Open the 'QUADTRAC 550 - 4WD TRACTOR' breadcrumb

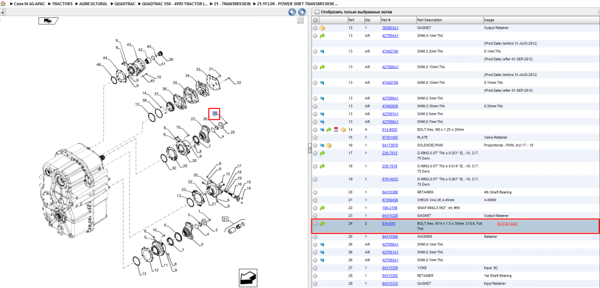(x=175, y=4)
